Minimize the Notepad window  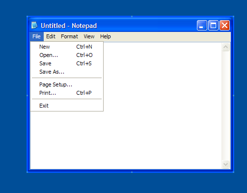[202, 26]
